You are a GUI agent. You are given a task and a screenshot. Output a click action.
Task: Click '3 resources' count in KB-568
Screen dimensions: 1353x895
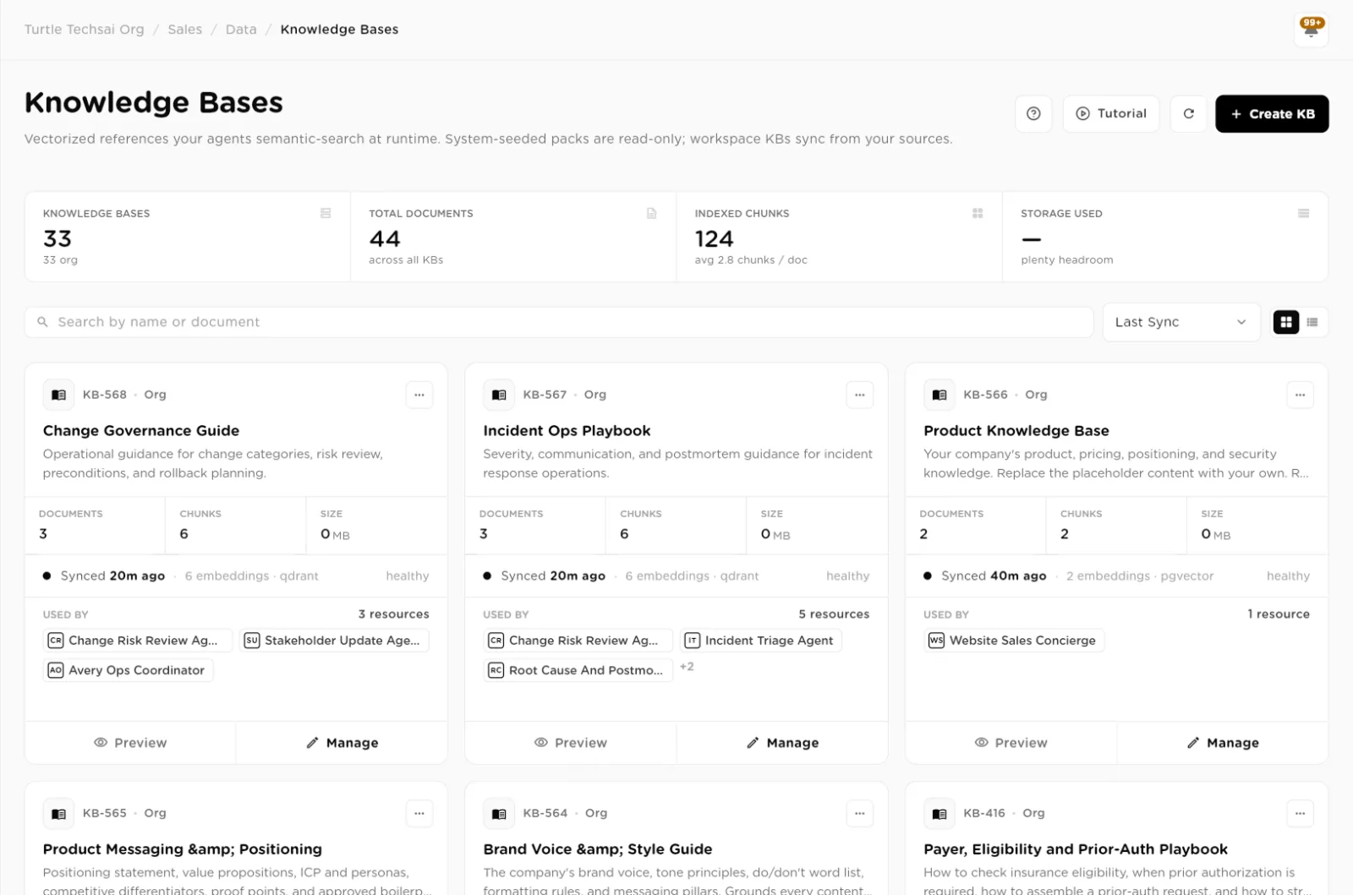(393, 614)
